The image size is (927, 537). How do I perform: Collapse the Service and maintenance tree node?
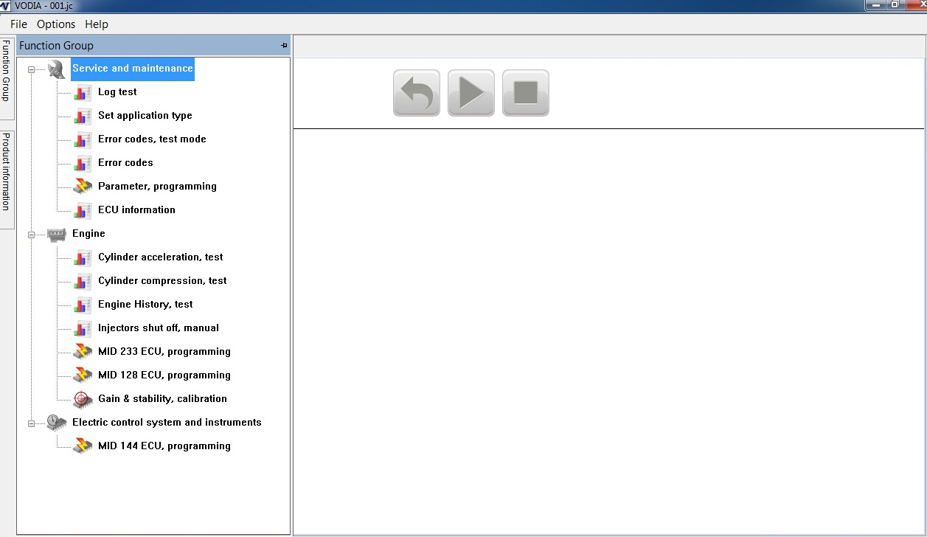click(31, 69)
